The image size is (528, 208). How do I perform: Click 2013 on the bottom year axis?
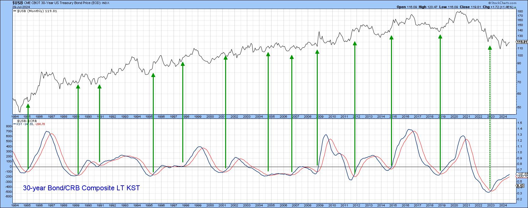[x=369, y=206]
